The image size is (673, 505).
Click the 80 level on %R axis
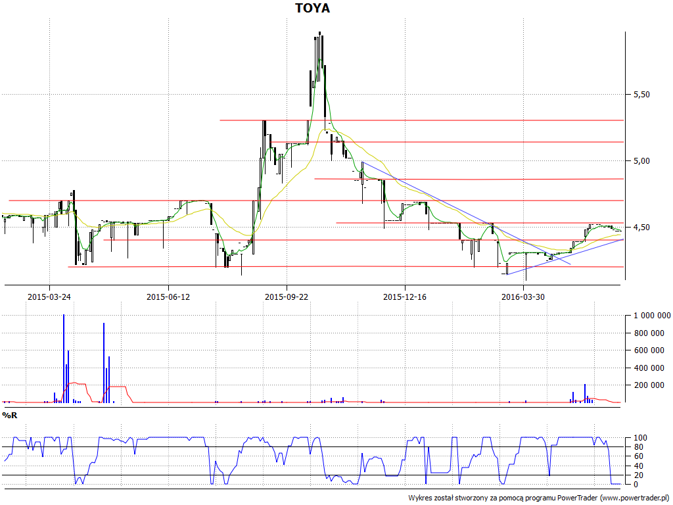click(x=638, y=447)
